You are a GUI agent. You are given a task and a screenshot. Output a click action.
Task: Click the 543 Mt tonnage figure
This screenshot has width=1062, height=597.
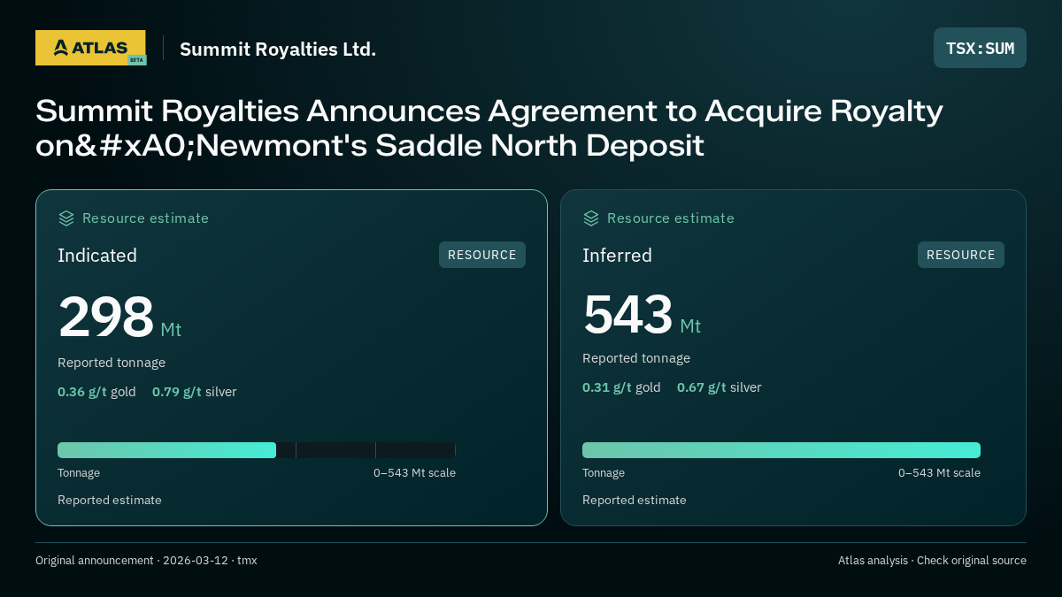[642, 314]
